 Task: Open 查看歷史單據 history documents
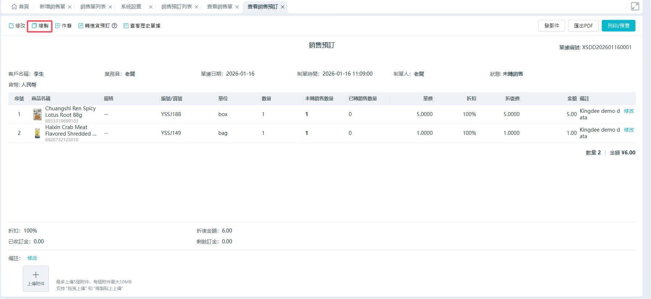pos(142,26)
